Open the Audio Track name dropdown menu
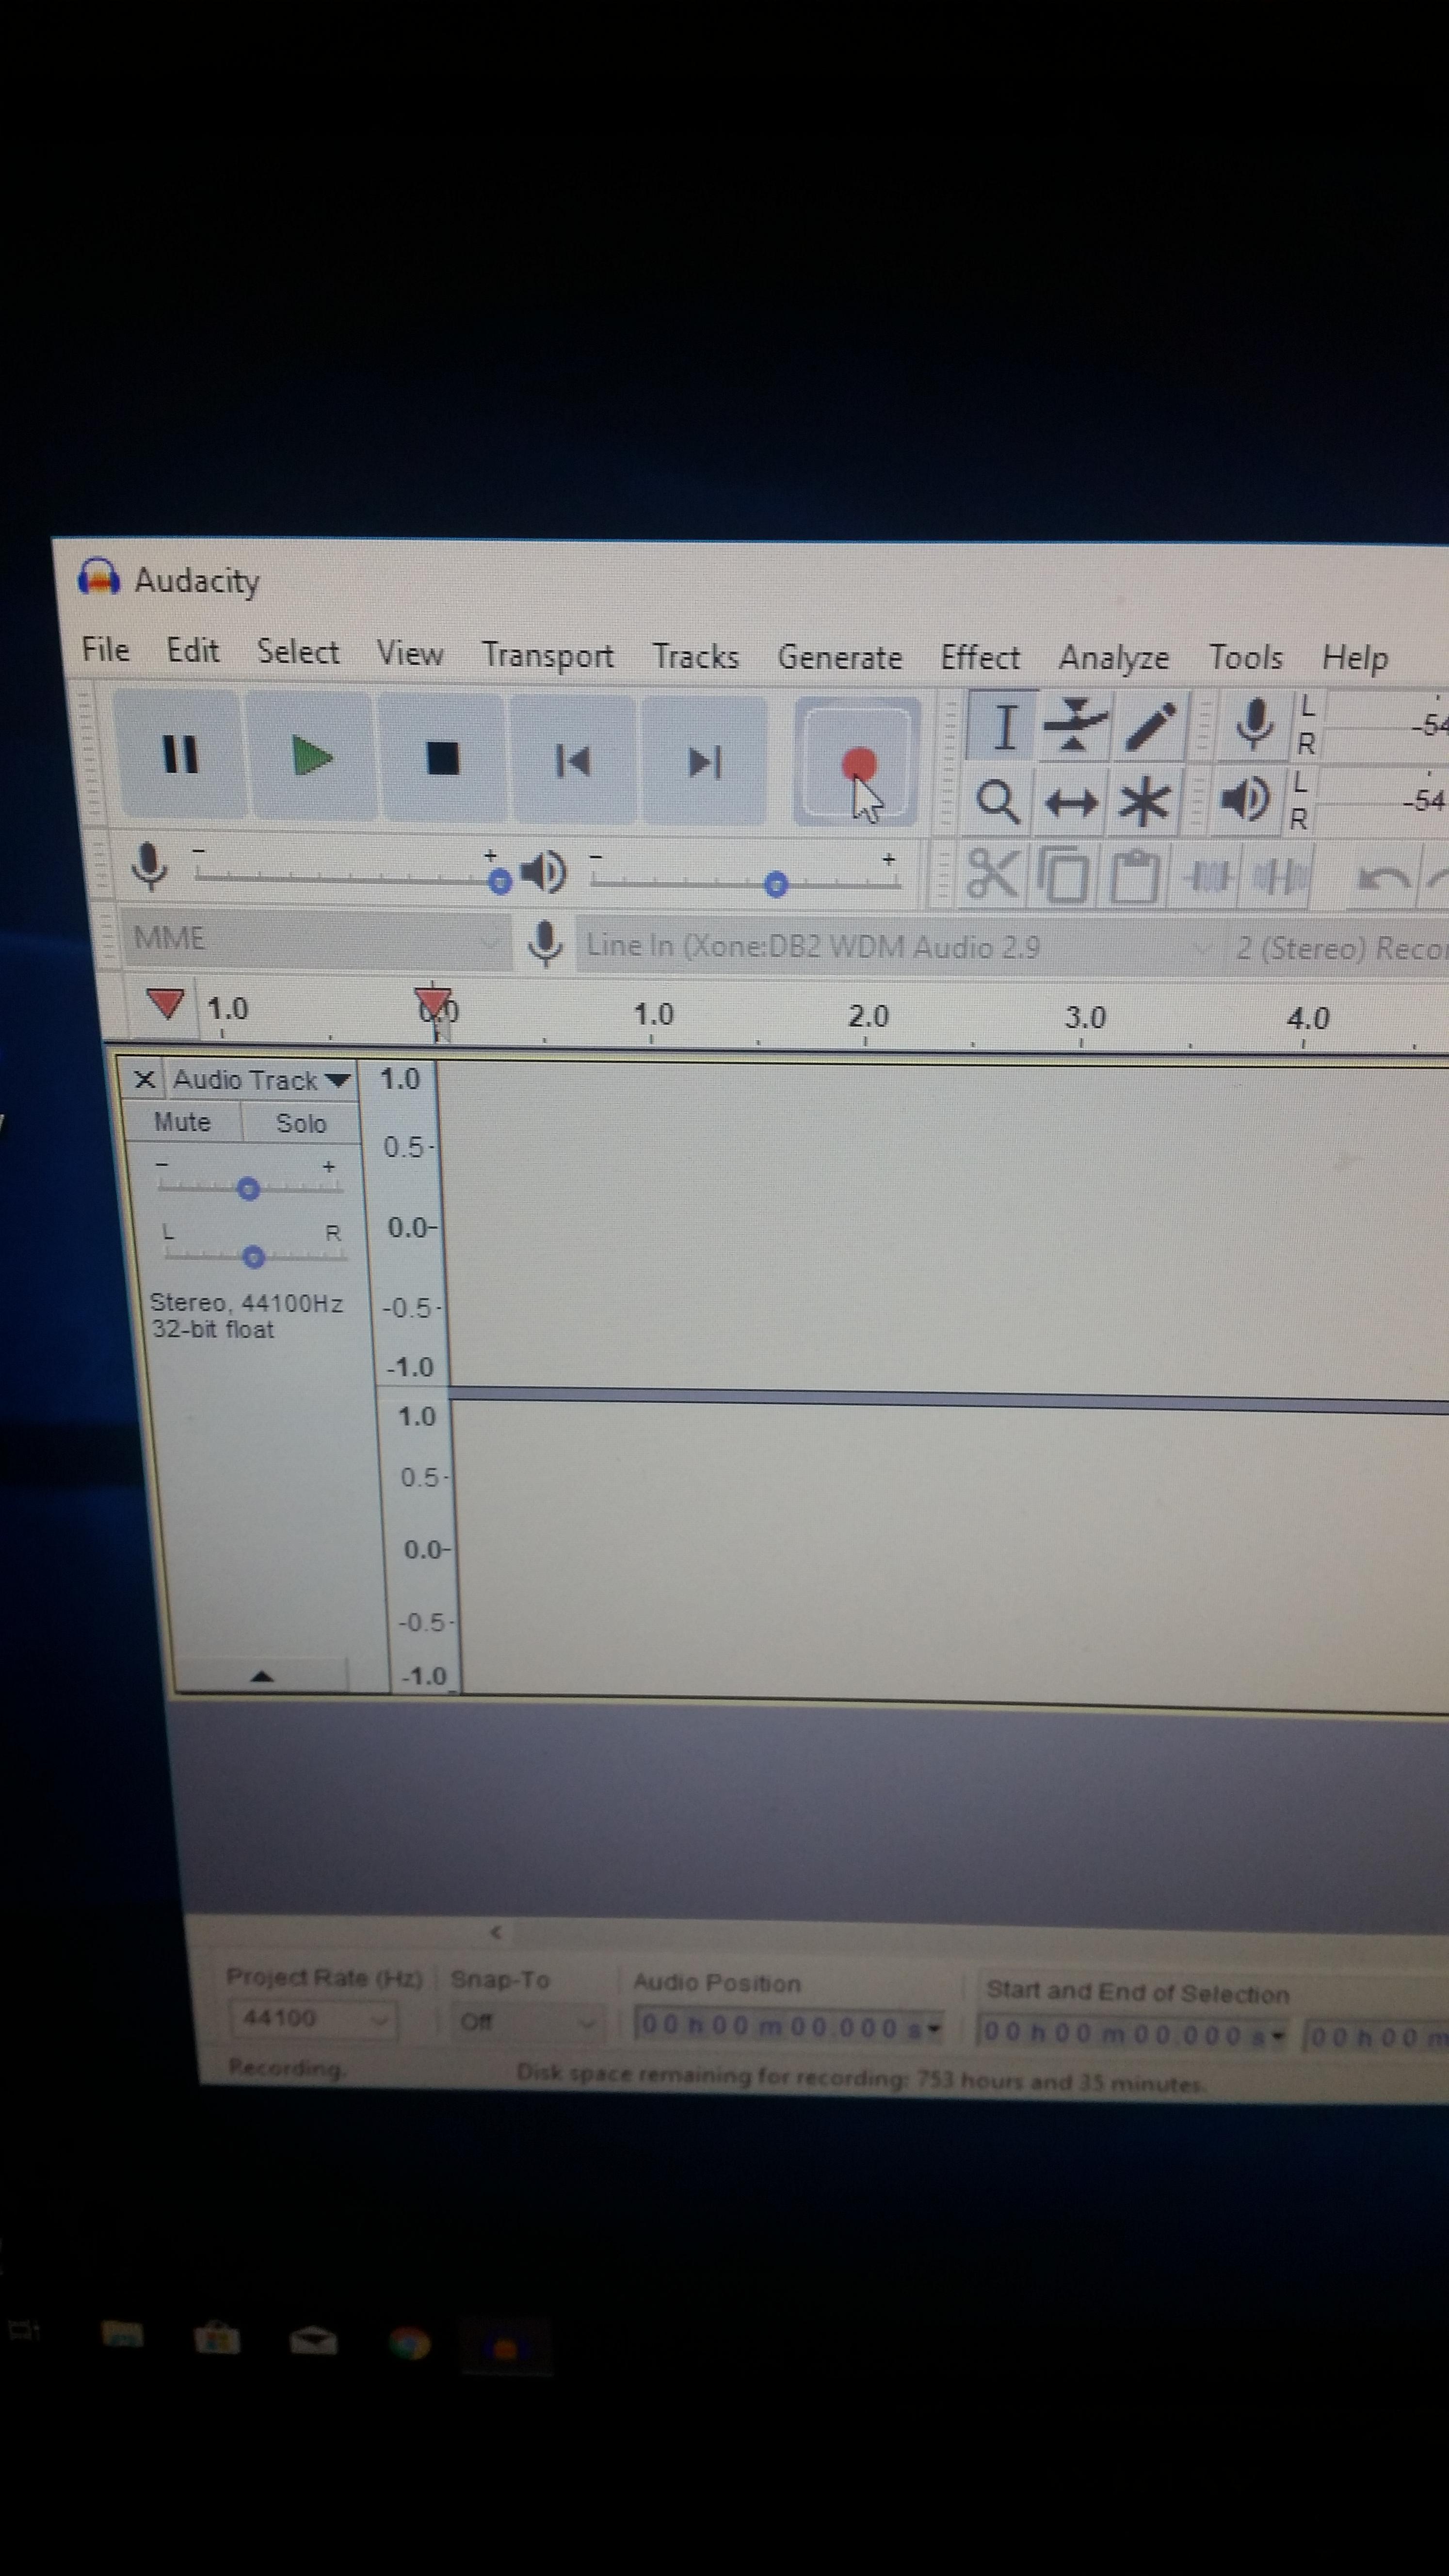Viewport: 1449px width, 2576px height. tap(262, 1080)
